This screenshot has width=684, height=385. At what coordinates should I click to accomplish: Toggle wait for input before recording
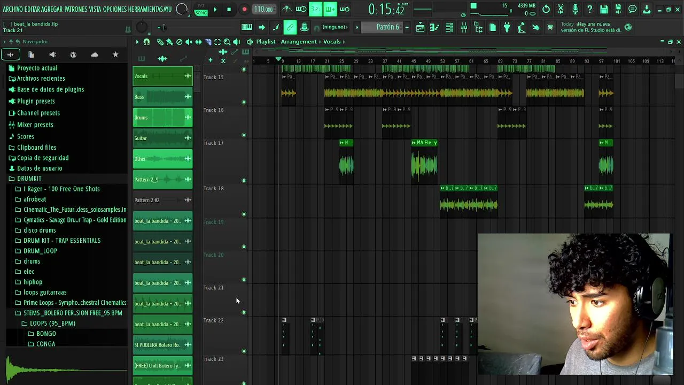301,9
